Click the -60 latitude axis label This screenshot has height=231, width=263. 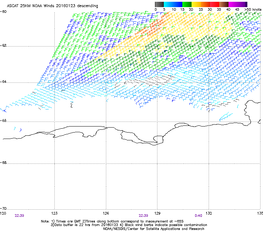coord(3,12)
